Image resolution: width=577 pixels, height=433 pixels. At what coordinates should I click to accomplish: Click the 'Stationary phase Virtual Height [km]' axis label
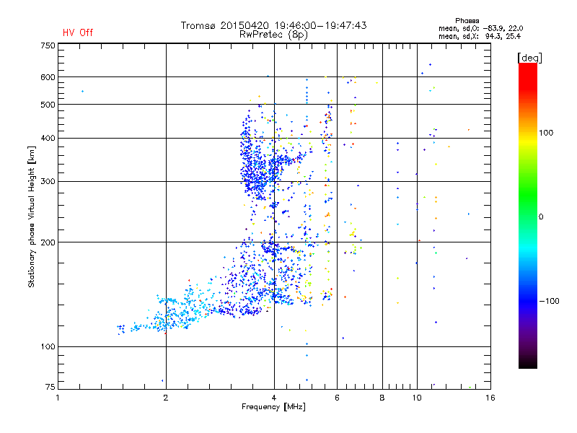(32, 216)
